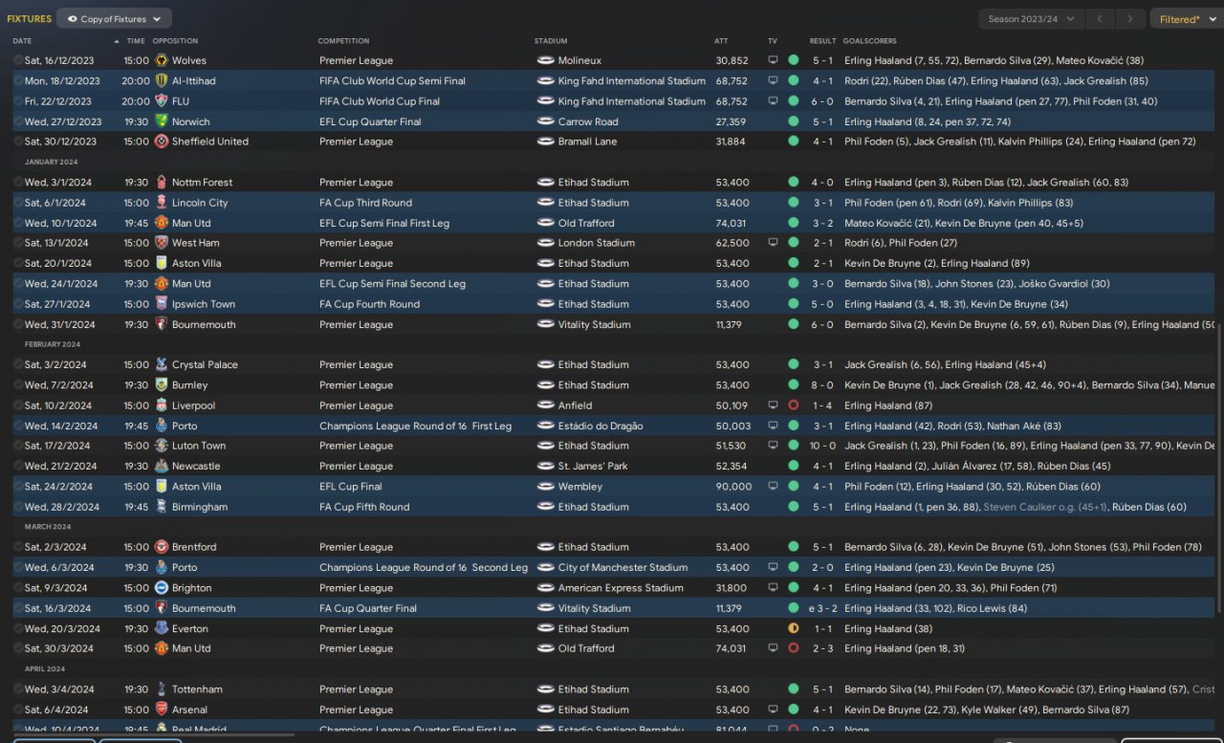Open the American Express Stadium link
This screenshot has height=743, width=1224.
point(621,588)
